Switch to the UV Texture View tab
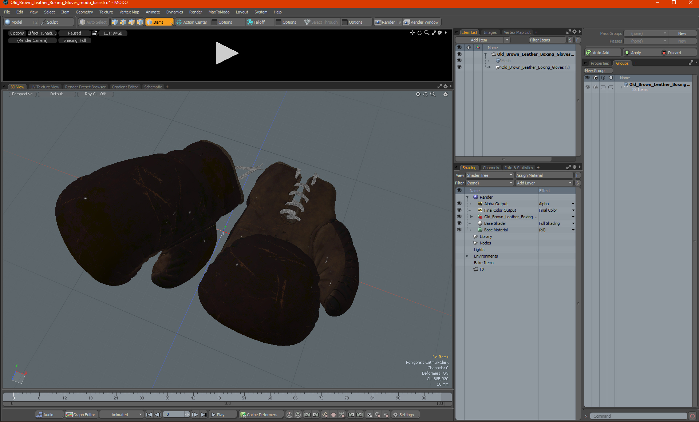This screenshot has height=422, width=699. 44,87
